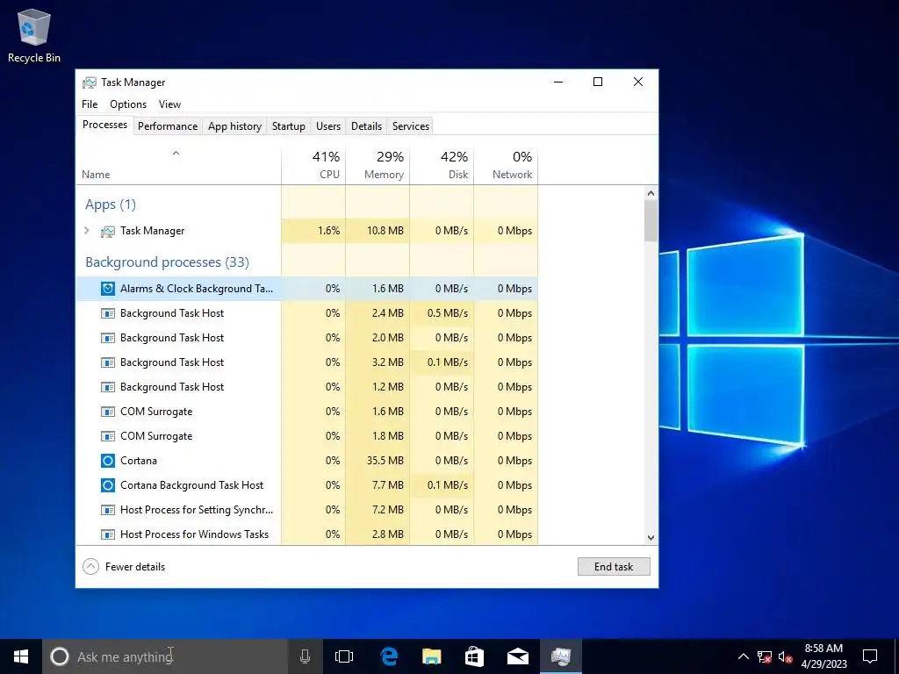Open the Mail app from the taskbar

[x=518, y=656]
